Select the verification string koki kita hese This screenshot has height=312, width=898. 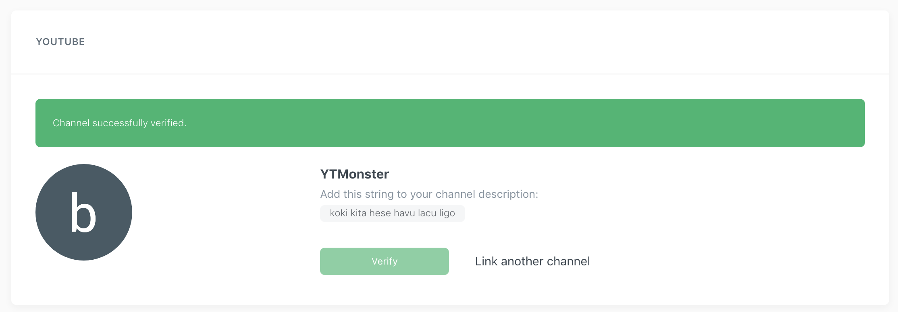coord(392,213)
